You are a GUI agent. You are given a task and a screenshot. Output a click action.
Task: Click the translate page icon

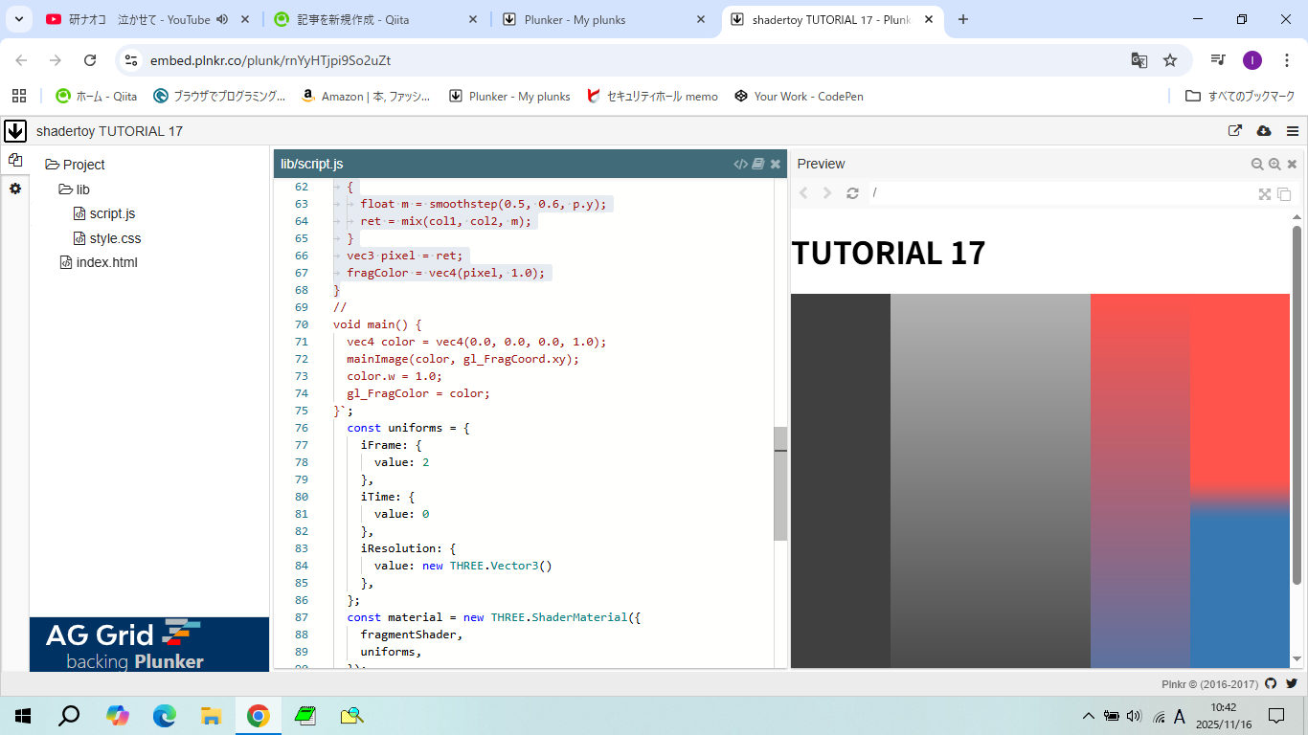pyautogui.click(x=1139, y=60)
